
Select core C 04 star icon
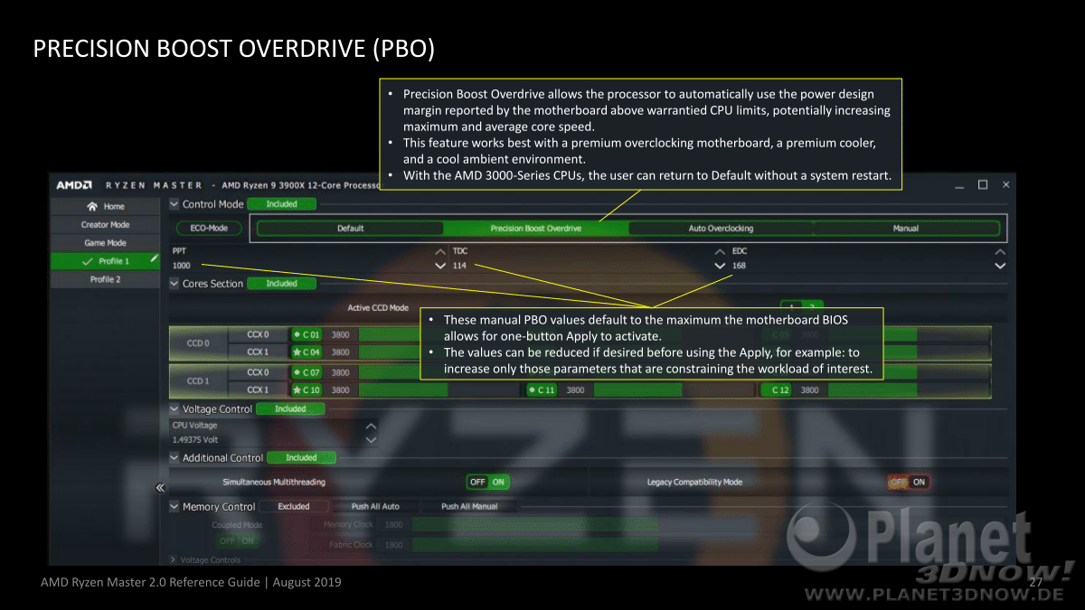297,352
